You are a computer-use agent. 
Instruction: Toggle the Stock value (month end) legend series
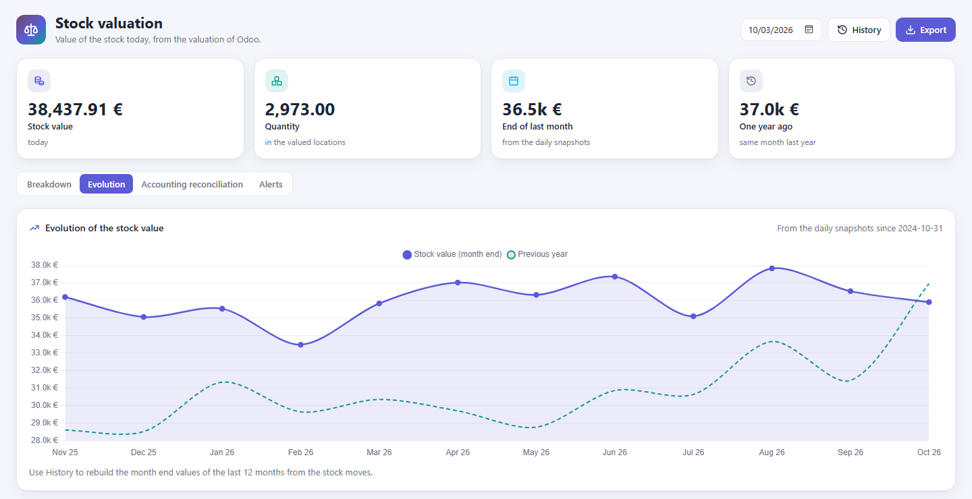pos(452,254)
